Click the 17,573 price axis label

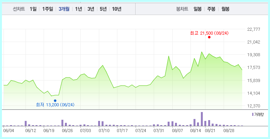(x=254, y=67)
